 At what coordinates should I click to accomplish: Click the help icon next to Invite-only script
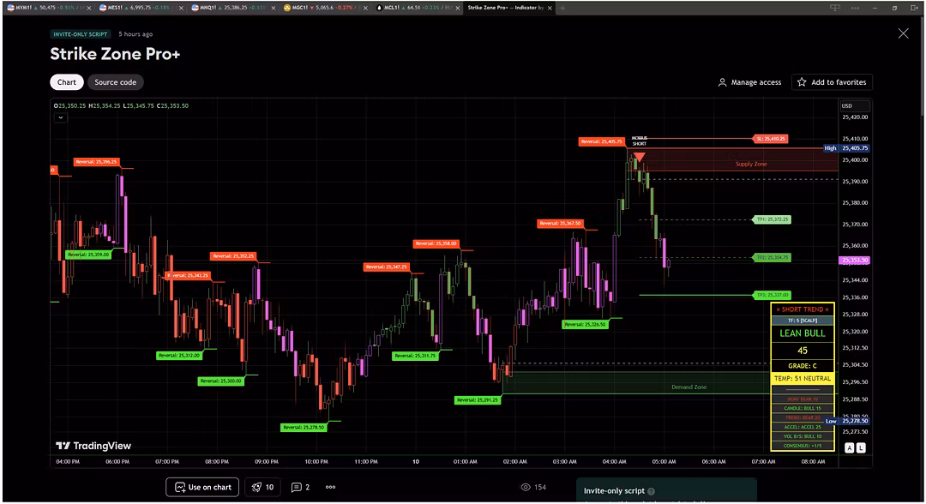(652, 492)
